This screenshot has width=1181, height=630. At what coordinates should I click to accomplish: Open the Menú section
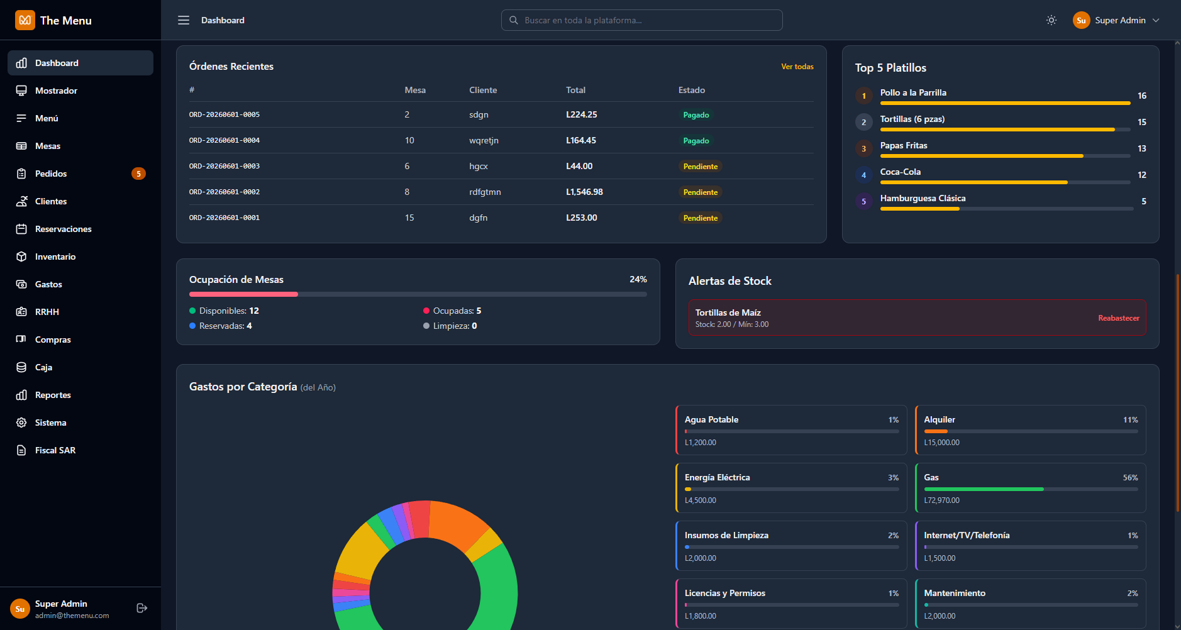pos(80,118)
